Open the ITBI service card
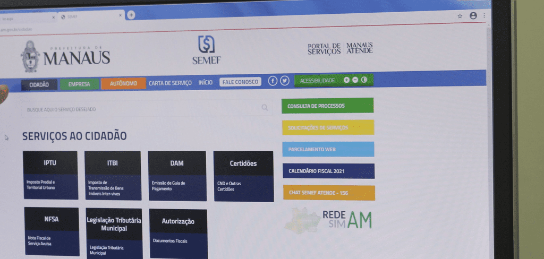This screenshot has height=259, width=544. pyautogui.click(x=113, y=176)
